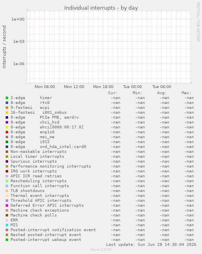Click the graph title Individual interrupts
This screenshot has height=254, width=202.
tap(101, 8)
